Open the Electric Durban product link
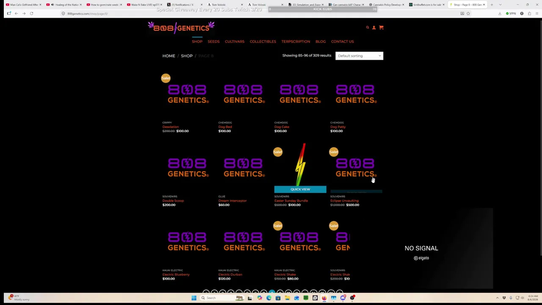Image resolution: width=542 pixels, height=305 pixels. point(230,274)
